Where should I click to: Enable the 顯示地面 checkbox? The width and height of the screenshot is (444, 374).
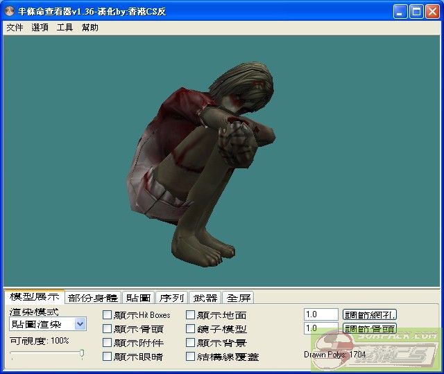191,315
